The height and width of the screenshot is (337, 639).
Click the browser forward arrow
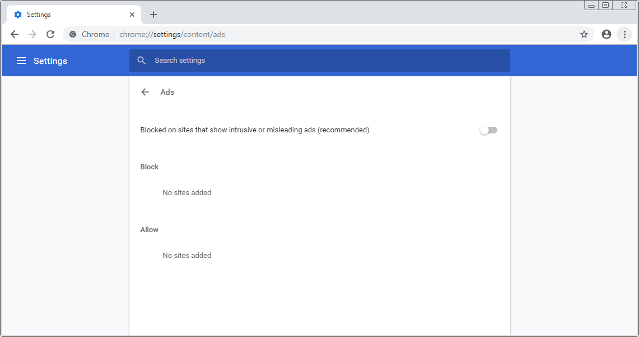click(x=32, y=34)
